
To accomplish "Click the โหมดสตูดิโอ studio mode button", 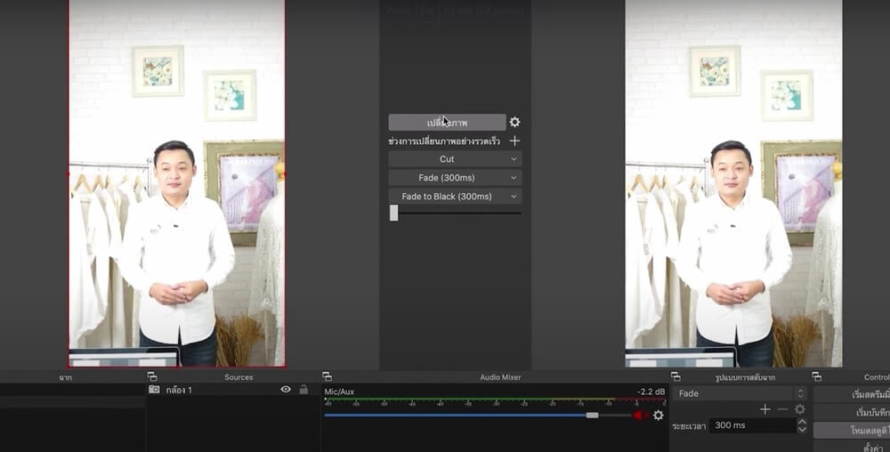I will click(853, 431).
